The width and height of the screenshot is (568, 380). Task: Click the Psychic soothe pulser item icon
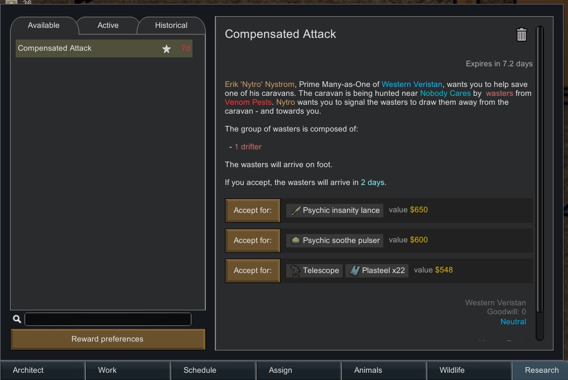[295, 241]
